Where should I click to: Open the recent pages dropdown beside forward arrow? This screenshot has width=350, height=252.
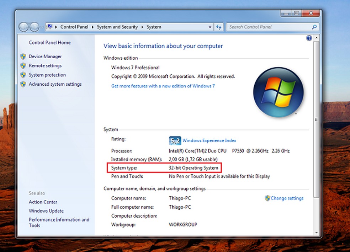(x=42, y=27)
